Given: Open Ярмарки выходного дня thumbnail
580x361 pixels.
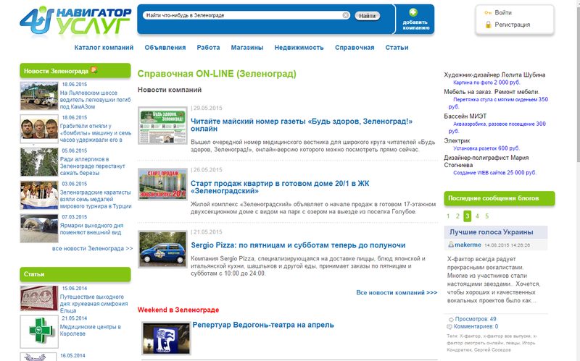Looking at the screenshot, I should point(39,229).
